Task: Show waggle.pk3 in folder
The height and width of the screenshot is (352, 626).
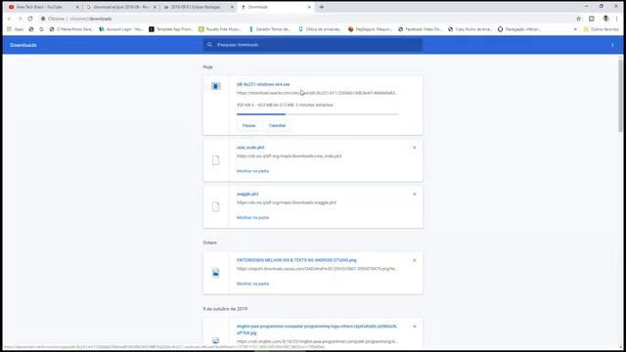Action: [x=252, y=217]
